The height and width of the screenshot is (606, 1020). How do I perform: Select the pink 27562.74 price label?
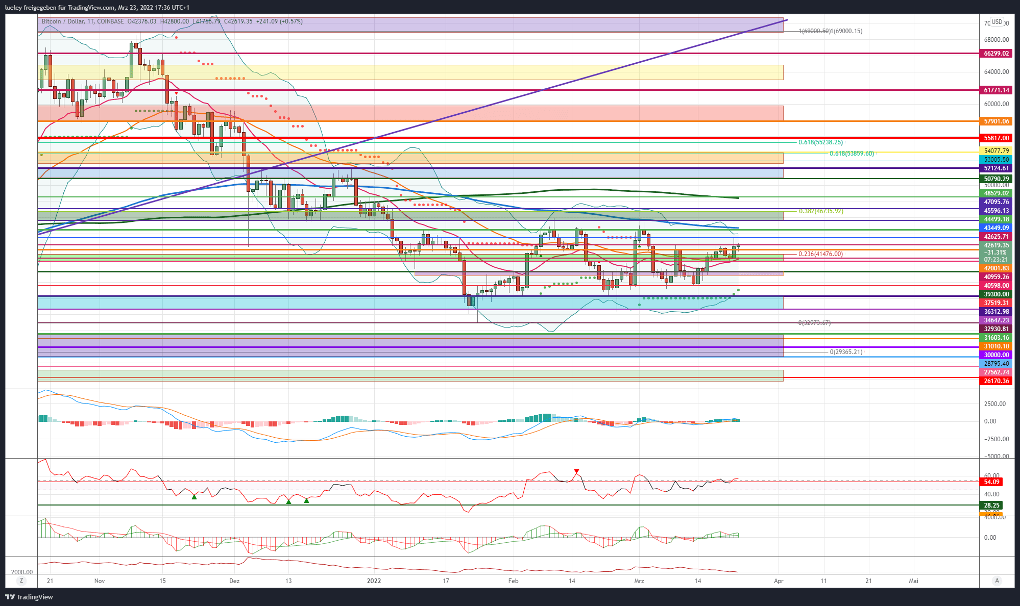click(x=996, y=372)
